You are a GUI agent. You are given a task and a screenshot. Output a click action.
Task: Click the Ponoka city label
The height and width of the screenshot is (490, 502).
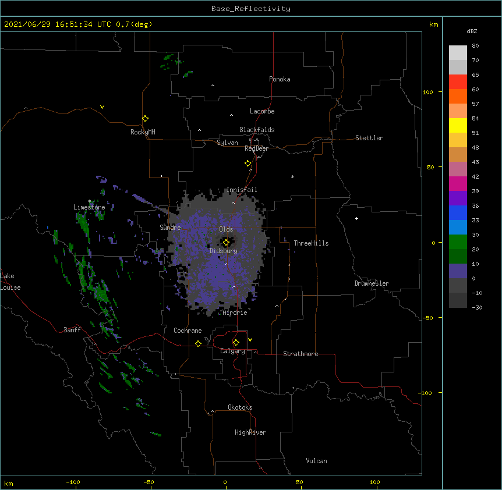point(280,79)
